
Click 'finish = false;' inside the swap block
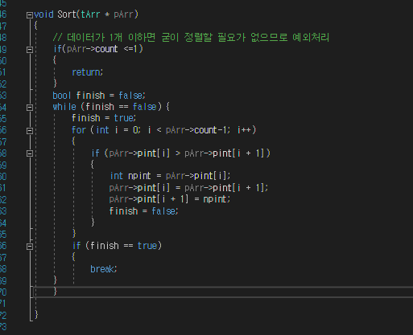[x=143, y=211]
